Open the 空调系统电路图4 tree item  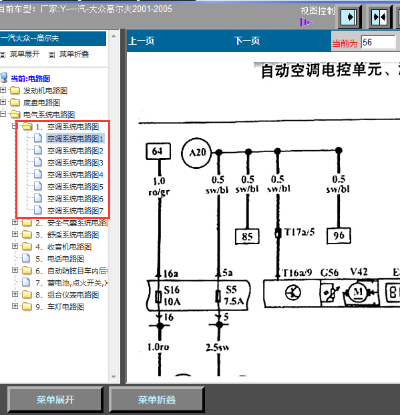coord(75,175)
